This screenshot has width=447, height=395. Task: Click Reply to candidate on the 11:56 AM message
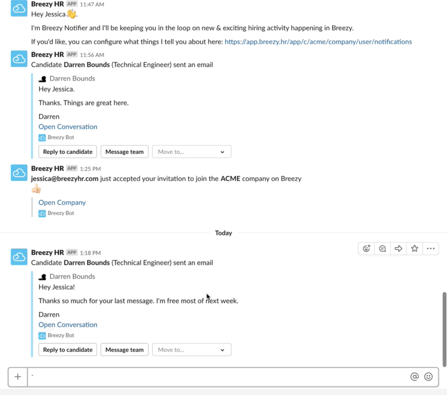pyautogui.click(x=67, y=152)
